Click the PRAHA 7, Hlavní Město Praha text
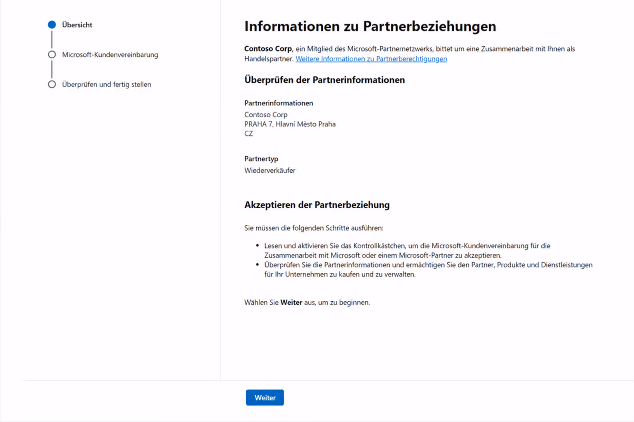Viewport: 634px width, 422px height. pyautogui.click(x=290, y=124)
